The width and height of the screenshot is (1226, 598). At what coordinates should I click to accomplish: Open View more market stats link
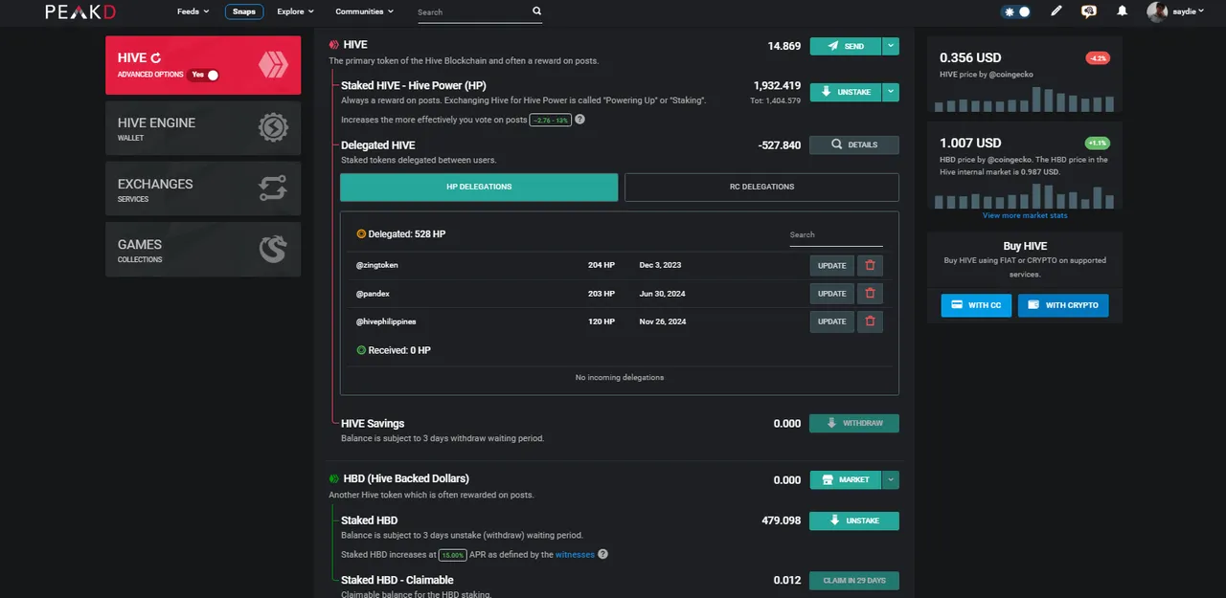coord(1025,215)
